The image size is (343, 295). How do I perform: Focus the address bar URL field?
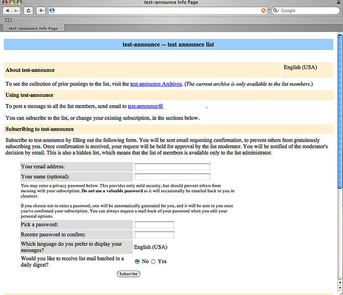(157, 10)
